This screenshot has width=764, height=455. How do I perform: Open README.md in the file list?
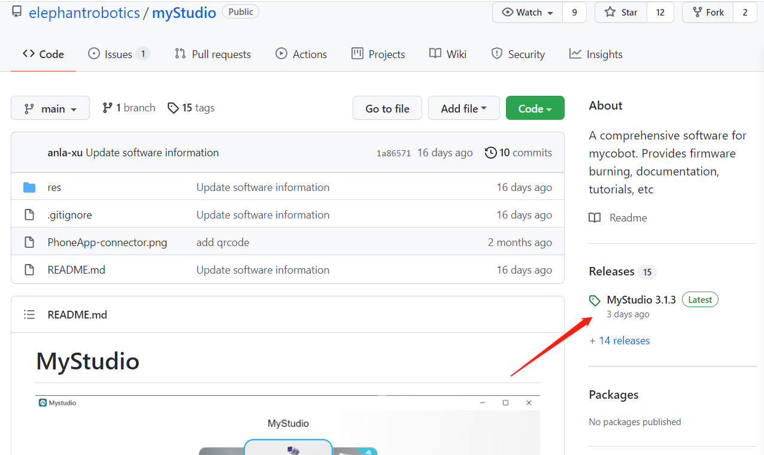(x=77, y=270)
